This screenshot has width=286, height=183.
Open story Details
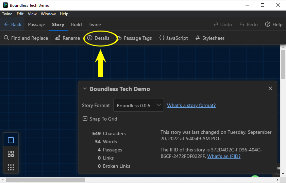tap(98, 38)
